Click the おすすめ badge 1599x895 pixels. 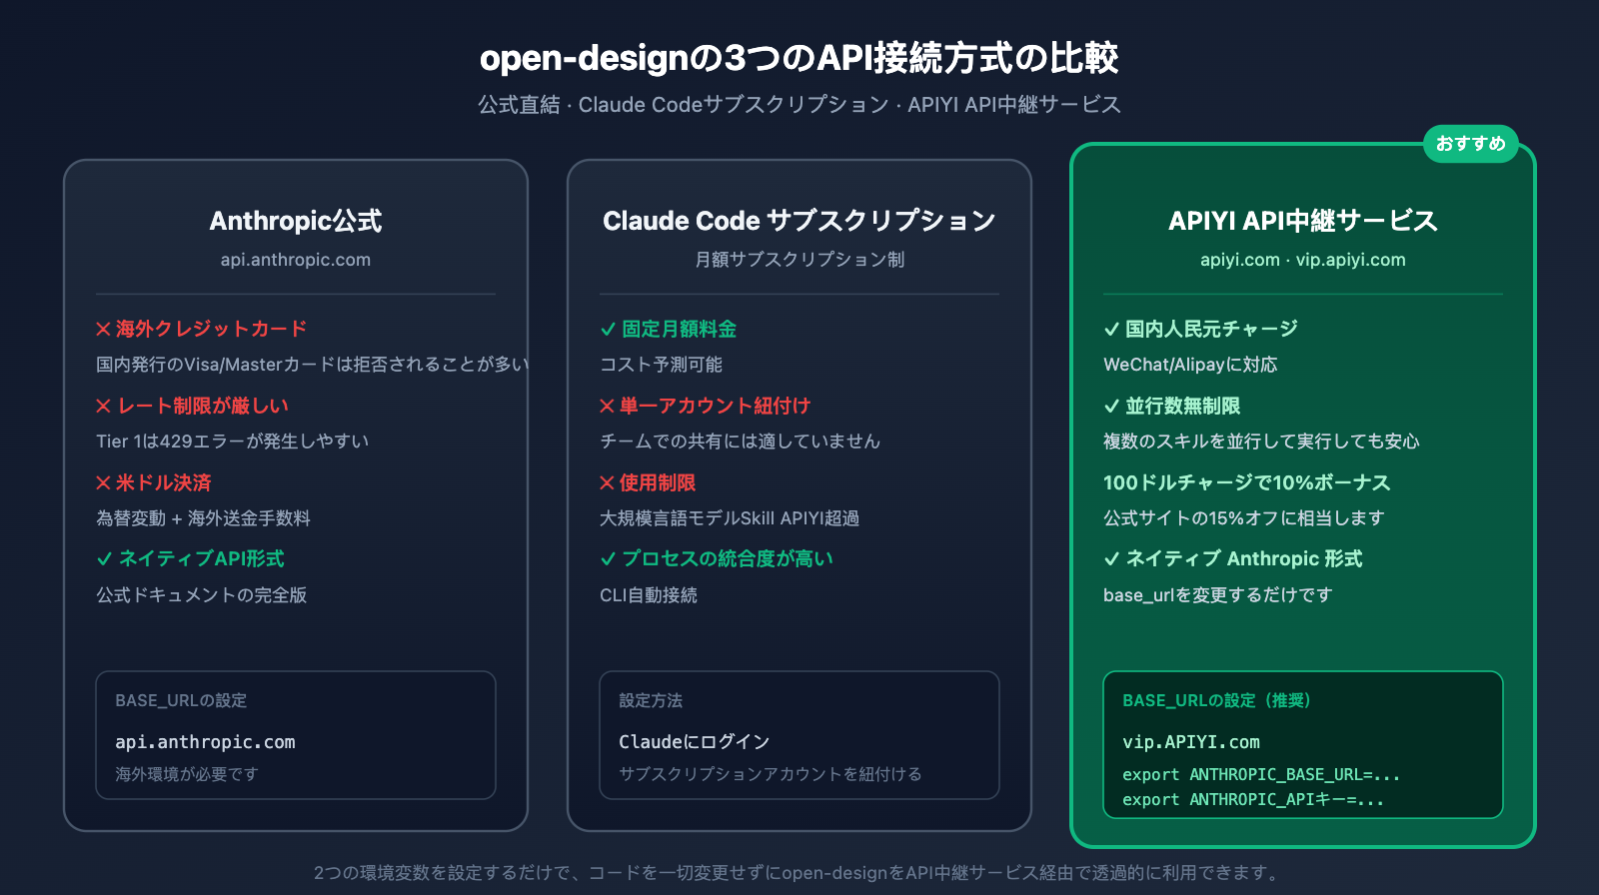1470,144
